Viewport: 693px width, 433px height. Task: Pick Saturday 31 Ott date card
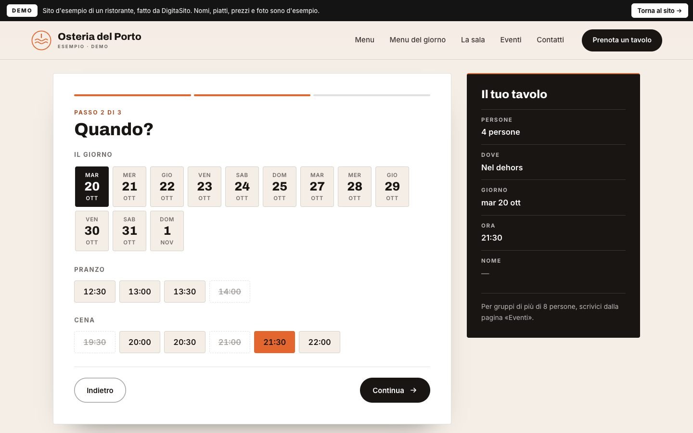point(129,231)
